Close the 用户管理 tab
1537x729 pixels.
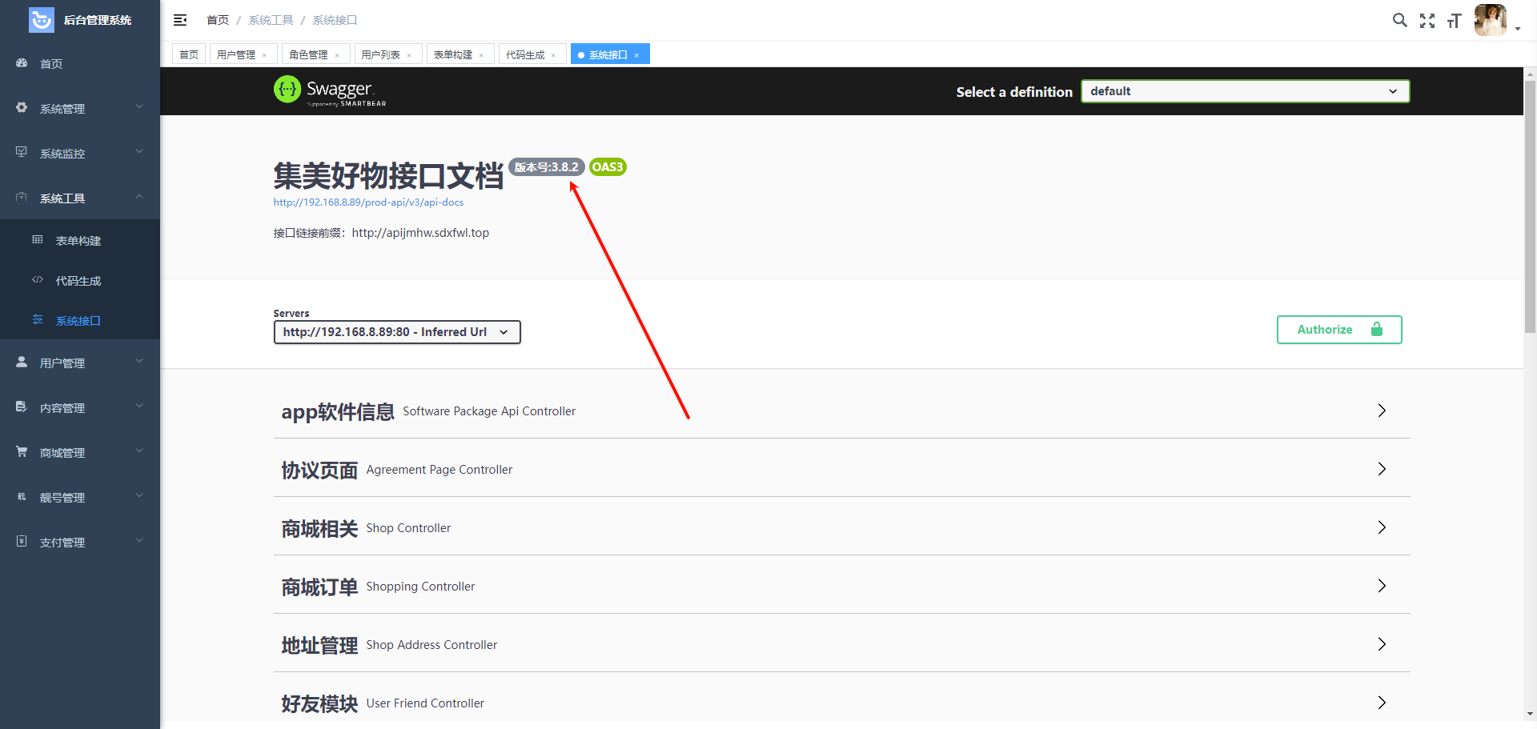click(265, 55)
